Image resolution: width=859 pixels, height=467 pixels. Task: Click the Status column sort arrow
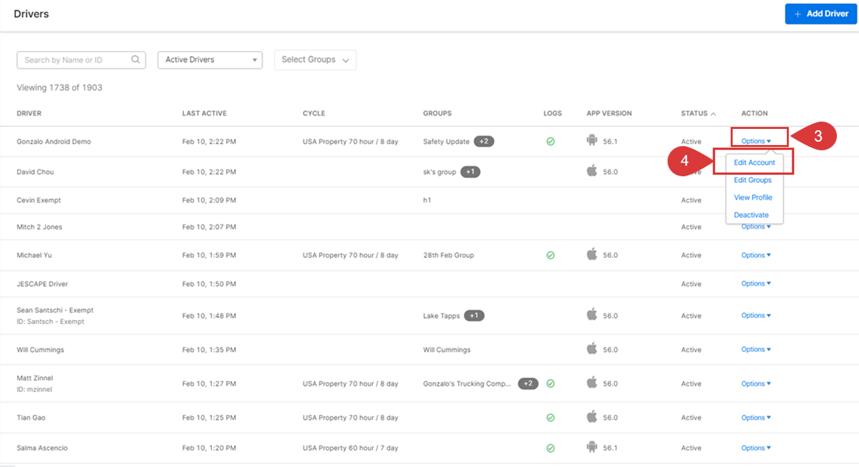coord(713,114)
